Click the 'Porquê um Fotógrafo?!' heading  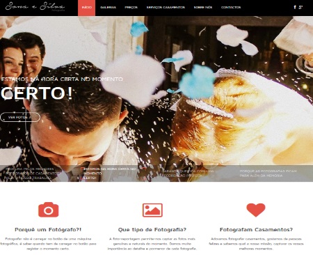[48, 230]
